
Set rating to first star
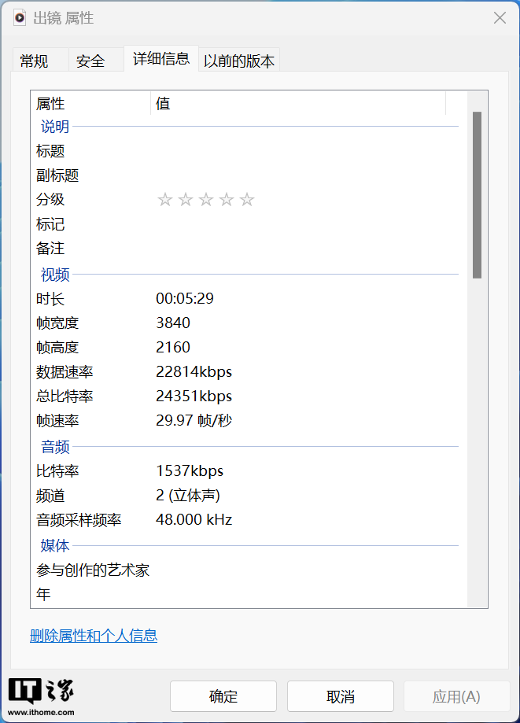(x=164, y=200)
